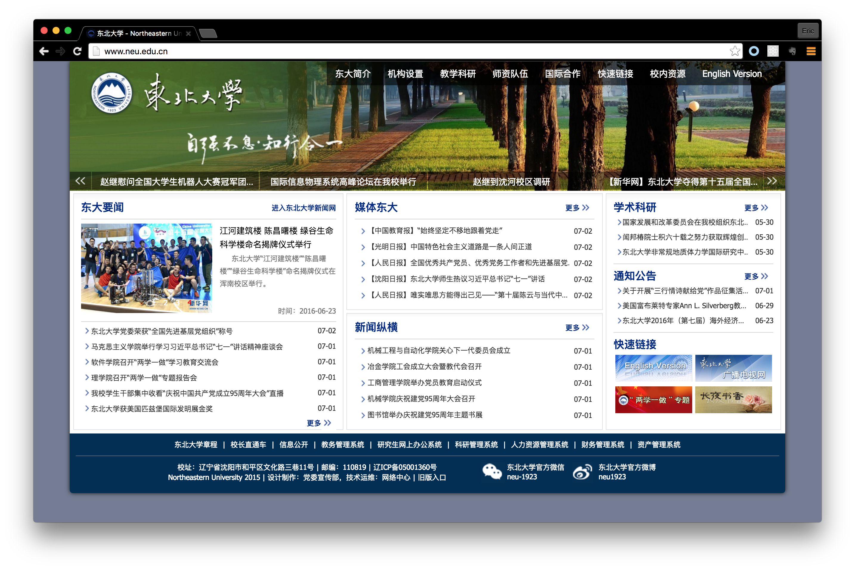This screenshot has height=570, width=855.
Task: Click 教务管理系统 footer link
Action: coord(343,444)
